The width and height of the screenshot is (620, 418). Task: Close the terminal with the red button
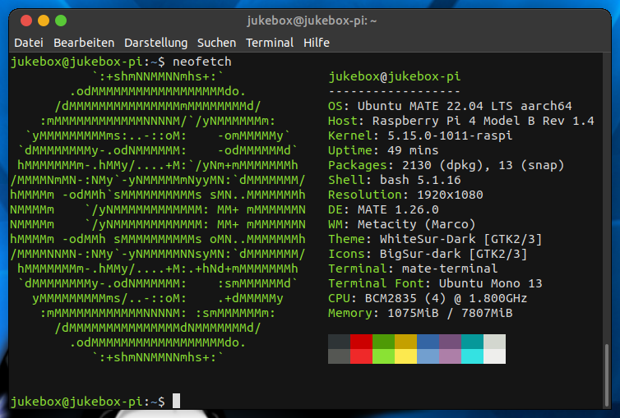26,21
